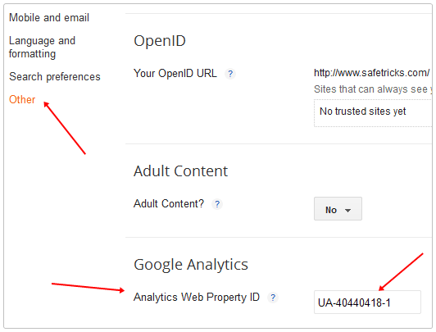Click the Your OpenID URL label
The image size is (436, 332).
(x=175, y=74)
